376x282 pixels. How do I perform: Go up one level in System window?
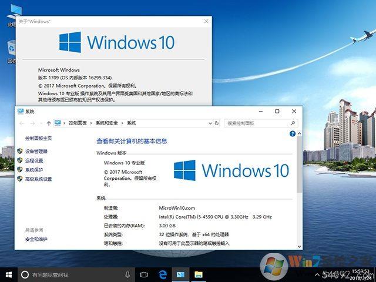[49, 123]
